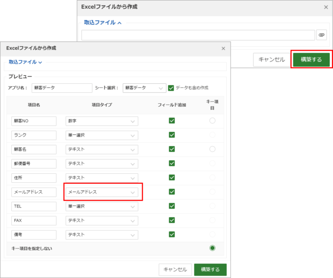Toggle field-add checkbox for ランク
Viewport: 333px width, 278px height.
pyautogui.click(x=172, y=135)
